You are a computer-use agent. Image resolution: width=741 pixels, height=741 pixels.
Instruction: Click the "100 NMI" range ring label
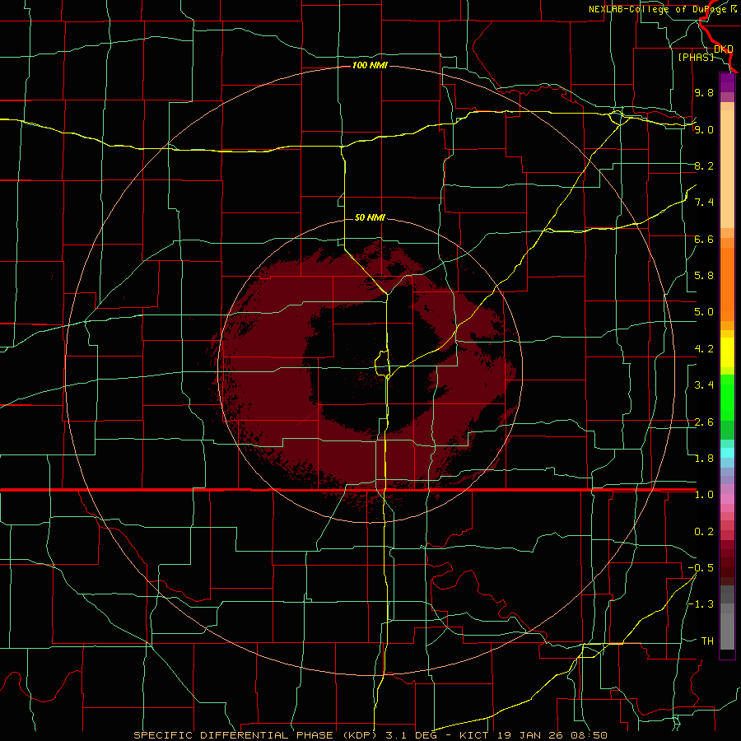[x=370, y=65]
